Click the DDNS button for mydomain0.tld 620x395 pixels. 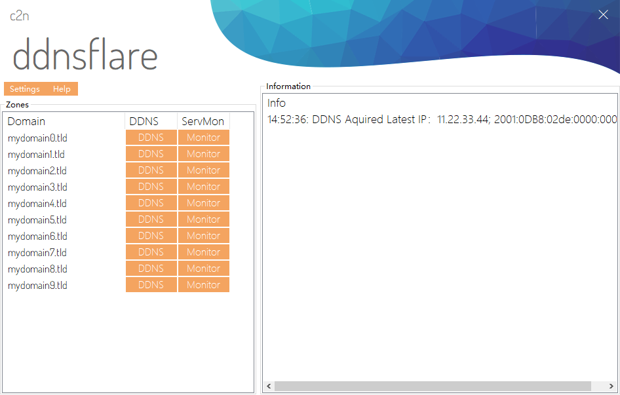coord(151,138)
